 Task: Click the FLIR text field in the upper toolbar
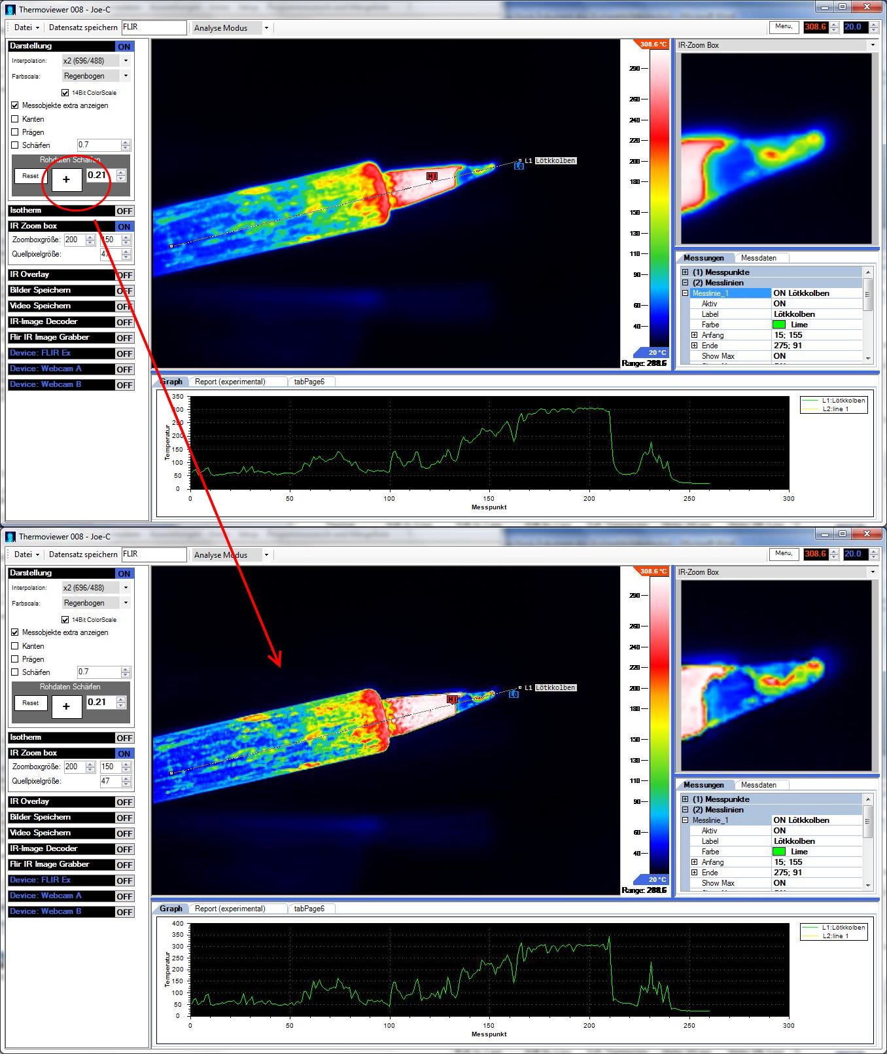click(x=154, y=27)
